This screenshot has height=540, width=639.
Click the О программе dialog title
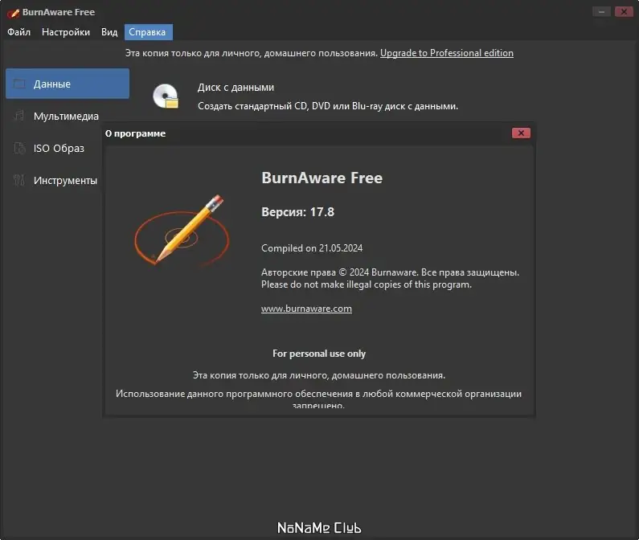tap(135, 133)
